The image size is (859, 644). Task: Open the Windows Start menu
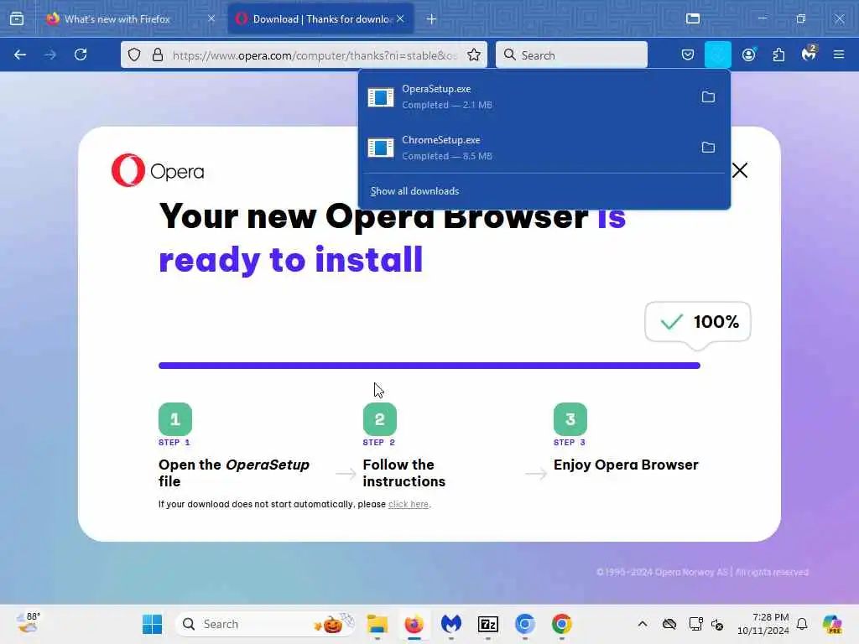tap(153, 624)
